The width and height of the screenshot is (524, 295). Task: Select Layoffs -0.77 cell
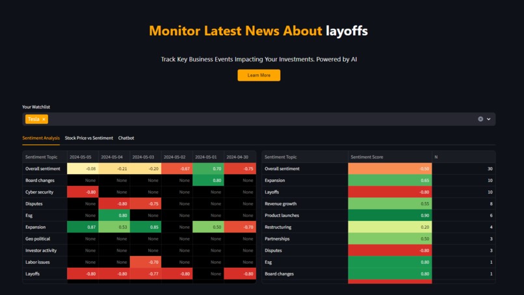click(146, 274)
